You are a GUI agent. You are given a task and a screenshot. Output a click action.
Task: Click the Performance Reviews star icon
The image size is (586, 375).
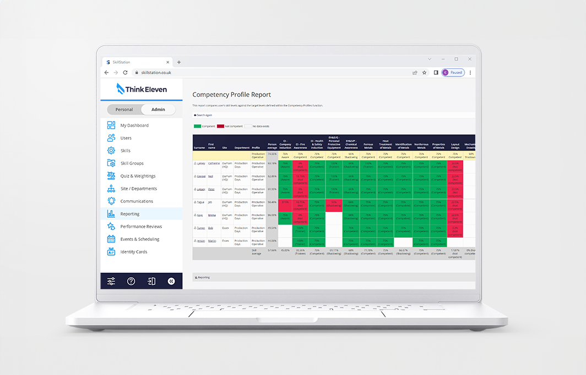pos(111,227)
